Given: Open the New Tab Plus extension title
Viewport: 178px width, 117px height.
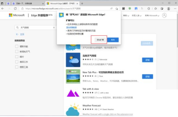Looking at the screenshot, I should (103, 72).
